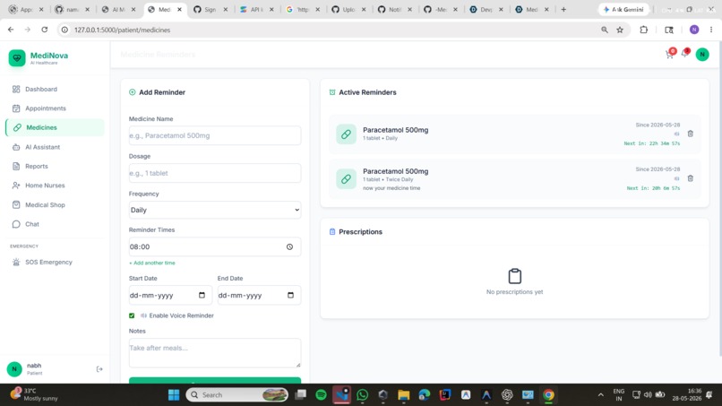Open Chrome three-dot menu

pyautogui.click(x=711, y=30)
